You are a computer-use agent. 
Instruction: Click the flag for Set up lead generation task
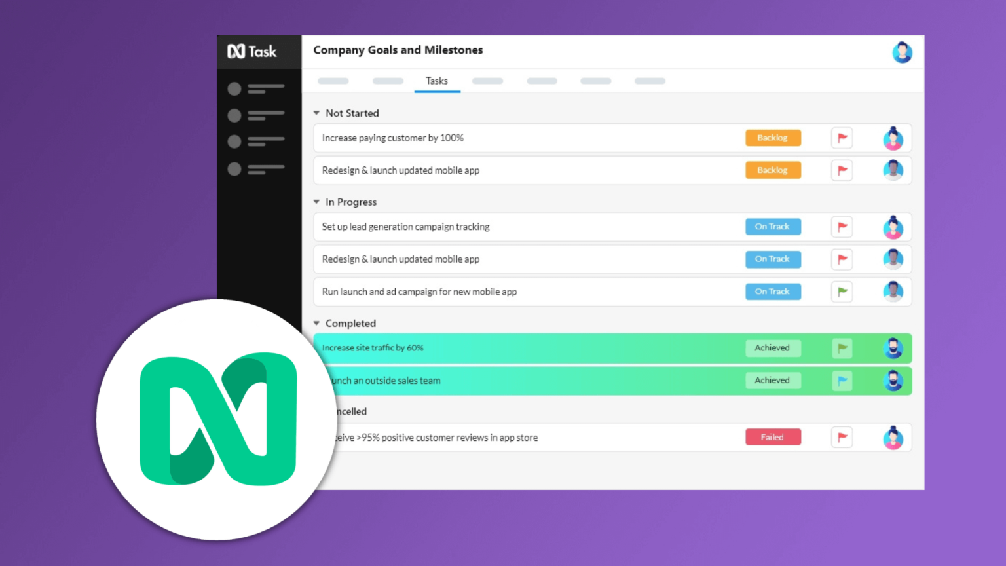point(842,227)
